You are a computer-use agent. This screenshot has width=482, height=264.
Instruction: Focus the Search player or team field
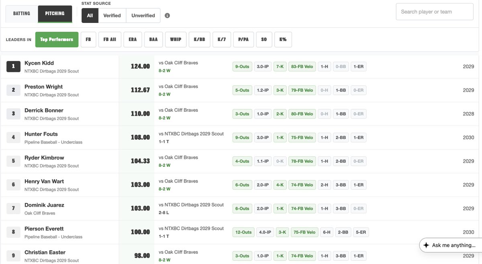click(x=435, y=12)
